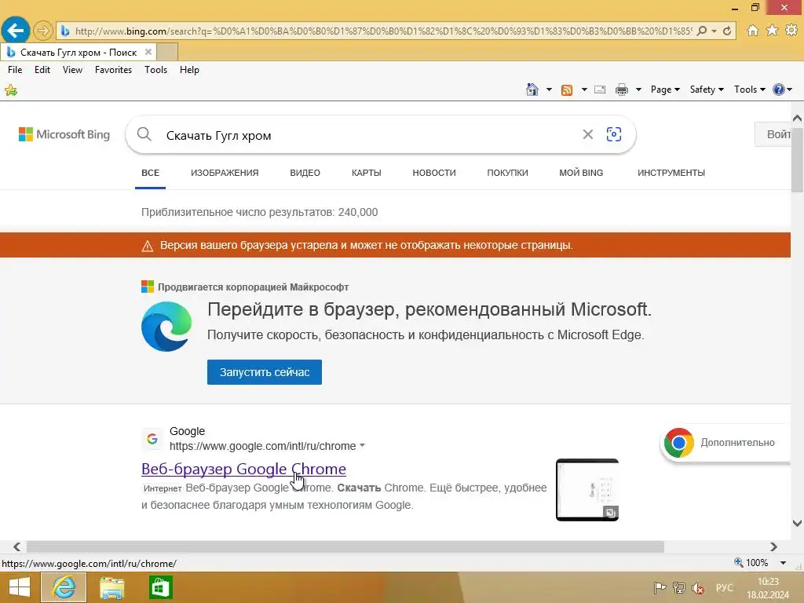Open the МОЙ BING tab
This screenshot has height=603, width=804.
[x=581, y=173]
